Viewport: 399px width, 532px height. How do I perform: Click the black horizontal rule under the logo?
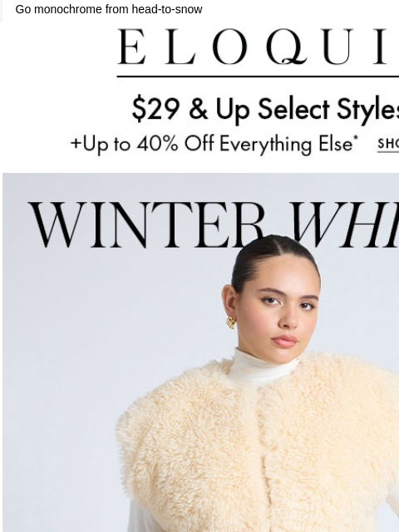[x=258, y=77]
